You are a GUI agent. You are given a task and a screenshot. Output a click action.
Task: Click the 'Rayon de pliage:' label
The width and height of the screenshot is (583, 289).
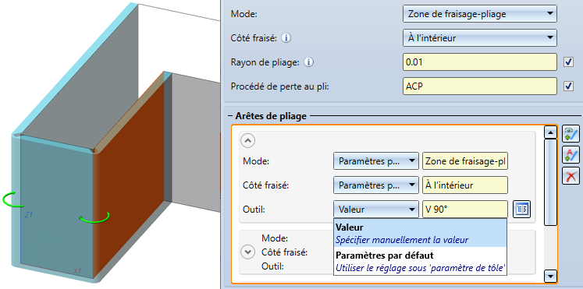coord(265,62)
